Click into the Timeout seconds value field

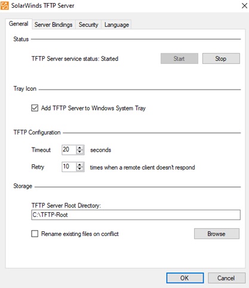point(69,150)
